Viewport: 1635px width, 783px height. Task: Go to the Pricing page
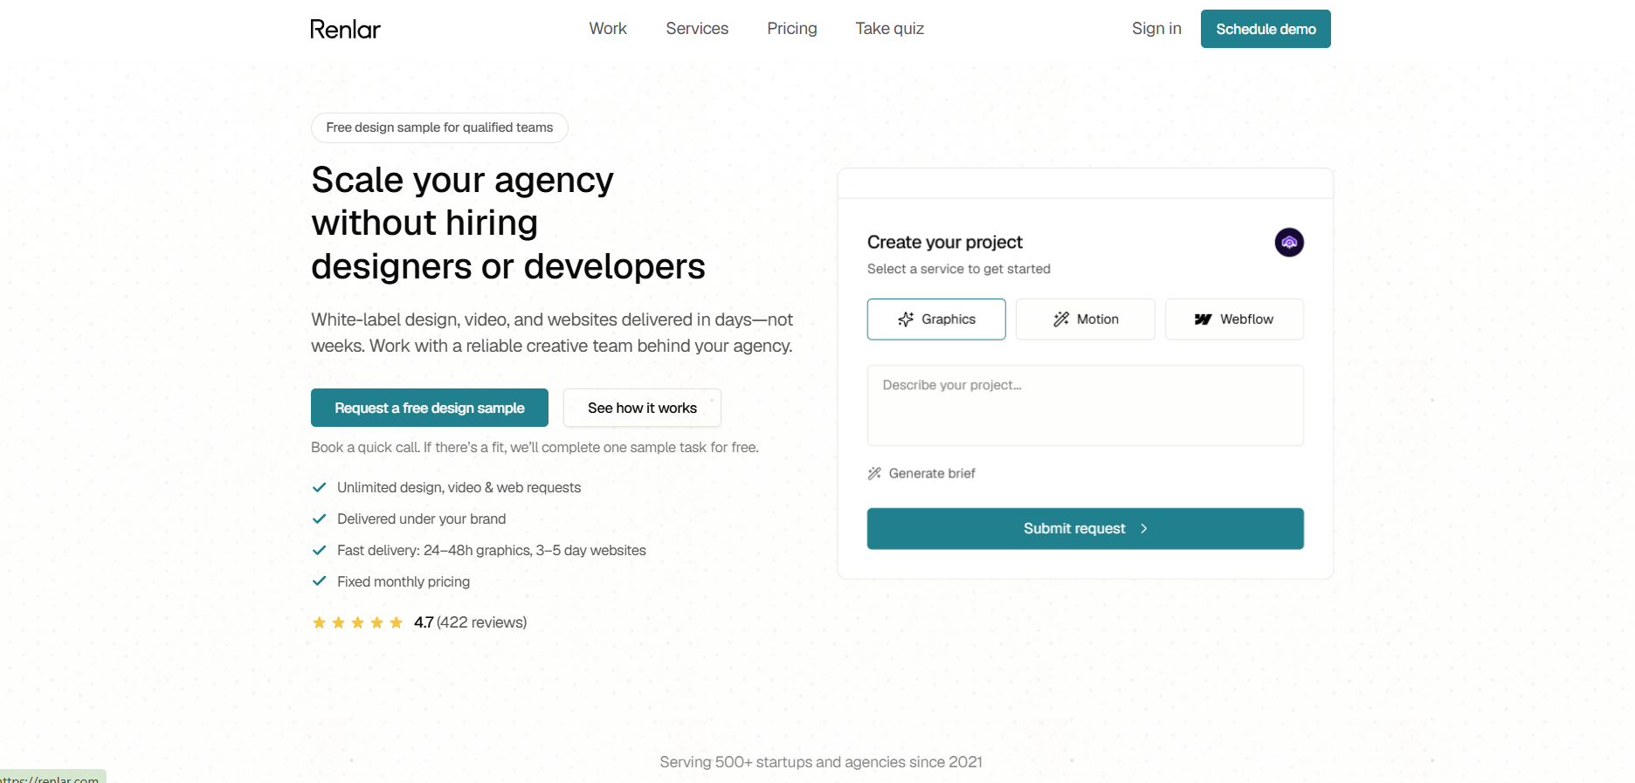tap(792, 29)
